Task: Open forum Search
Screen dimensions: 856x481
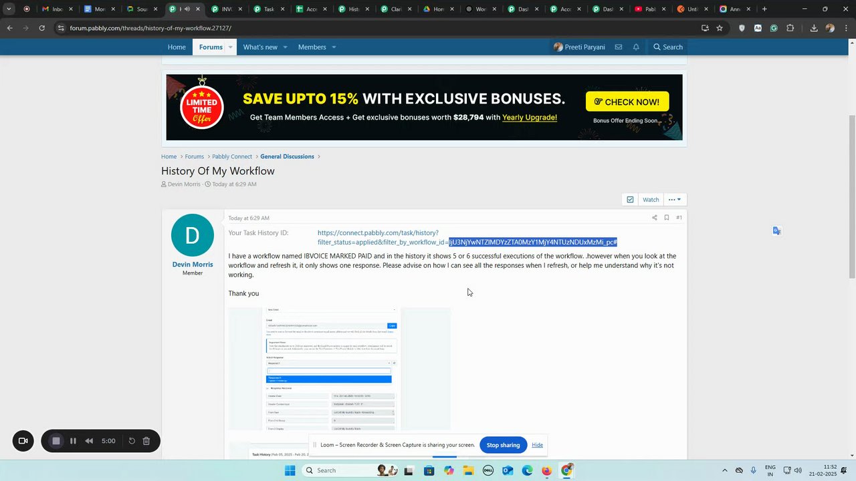Action: coord(668,47)
